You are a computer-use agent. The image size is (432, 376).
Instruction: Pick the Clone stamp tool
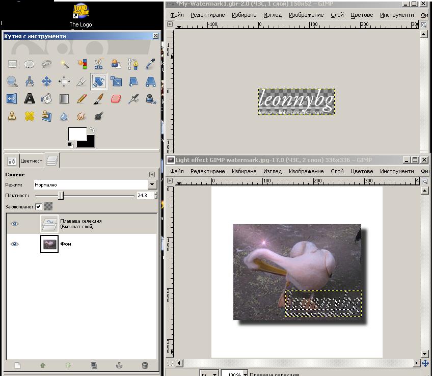pyautogui.click(x=12, y=116)
